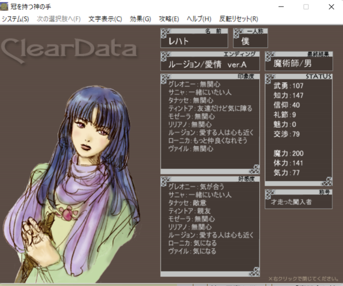Minimize the game window
Viewport: 343px width, 286px height.
point(281,7)
